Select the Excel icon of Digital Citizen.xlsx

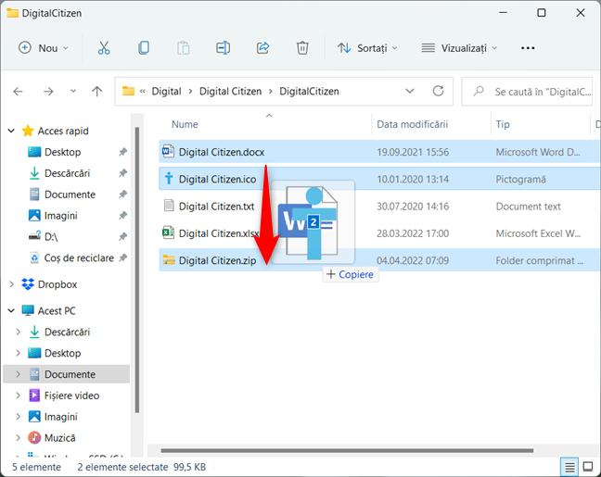[168, 232]
